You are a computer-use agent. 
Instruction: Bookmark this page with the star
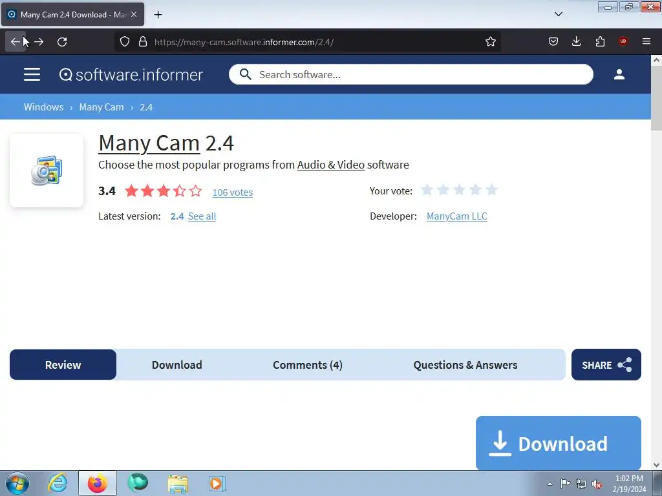point(490,41)
